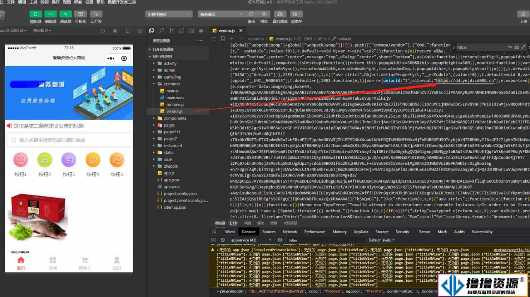Collapse the common folder
530x297 pixels.
[x=178, y=84]
